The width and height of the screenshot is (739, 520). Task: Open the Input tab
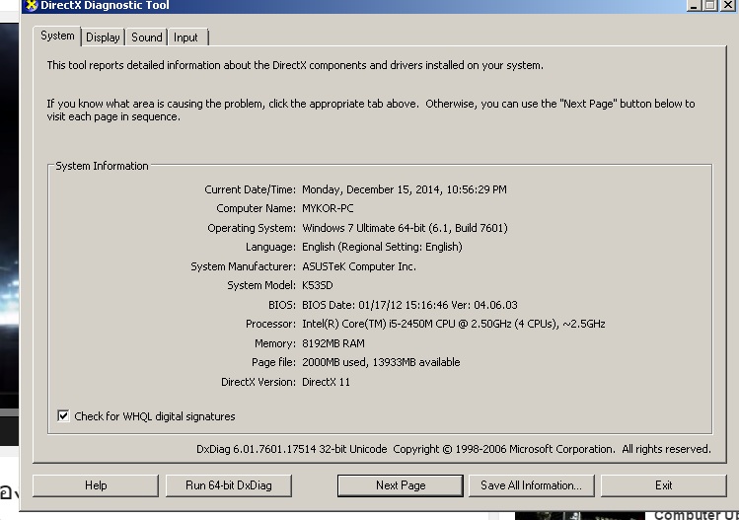[x=187, y=37]
